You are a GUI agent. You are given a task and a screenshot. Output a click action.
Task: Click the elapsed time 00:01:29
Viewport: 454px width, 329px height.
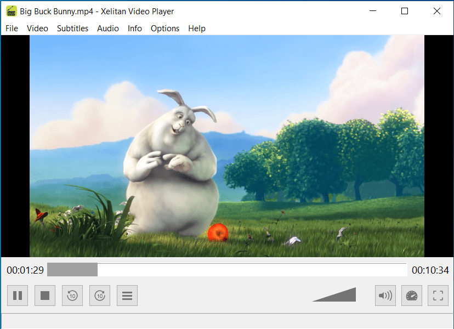click(25, 270)
